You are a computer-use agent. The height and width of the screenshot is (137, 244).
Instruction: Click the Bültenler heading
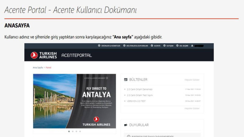(138, 80)
